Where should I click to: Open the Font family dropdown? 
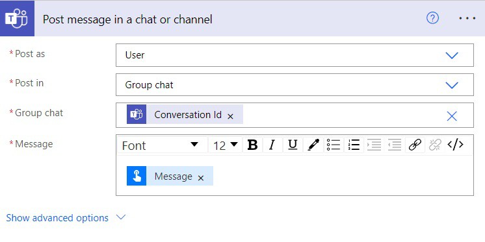point(162,145)
